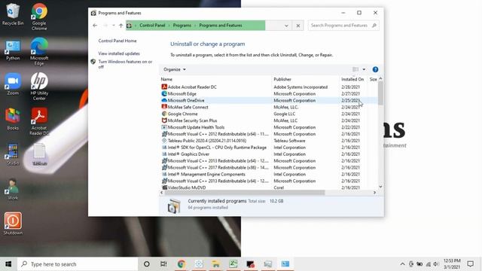Click the change view icon in toolbar
Viewport: 482px width, 271px height.
click(x=355, y=69)
